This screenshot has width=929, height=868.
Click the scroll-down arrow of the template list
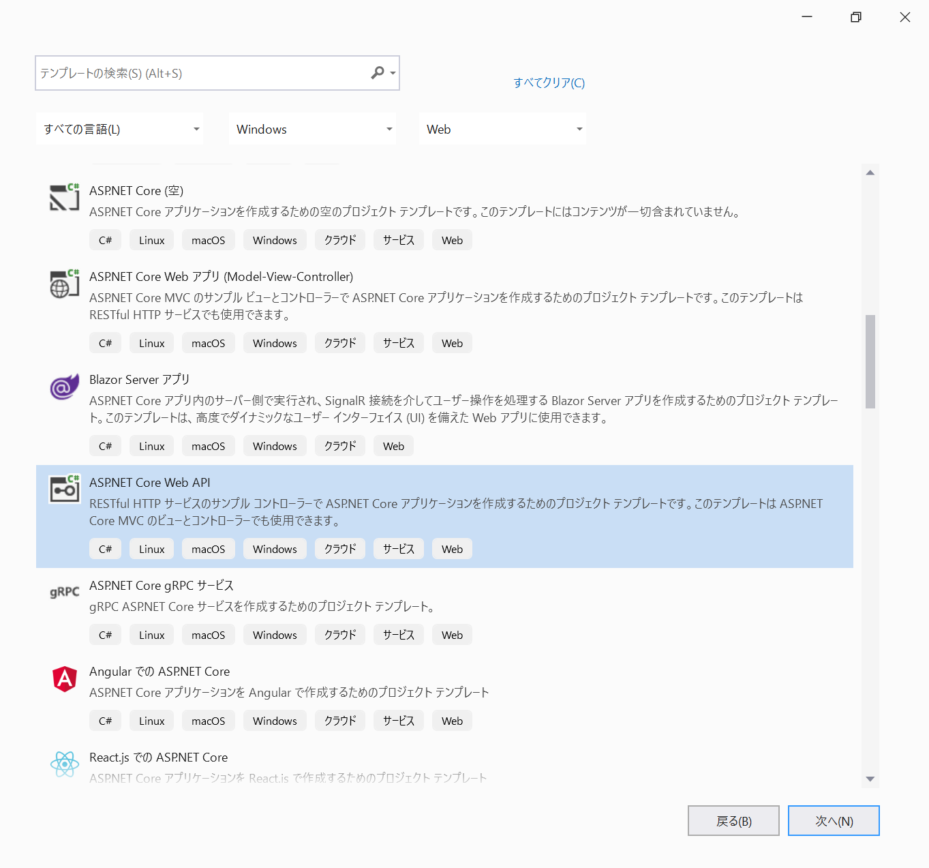point(870,779)
